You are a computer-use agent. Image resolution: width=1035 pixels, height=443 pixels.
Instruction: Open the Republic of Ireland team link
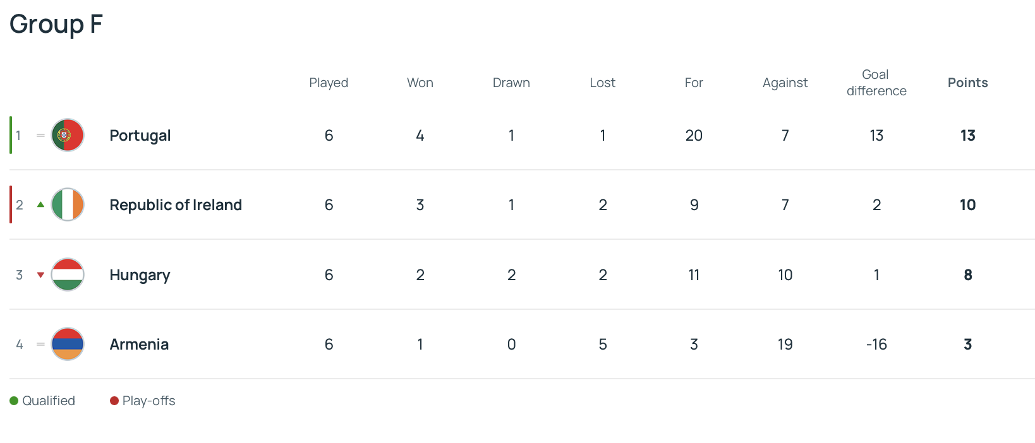pos(176,205)
